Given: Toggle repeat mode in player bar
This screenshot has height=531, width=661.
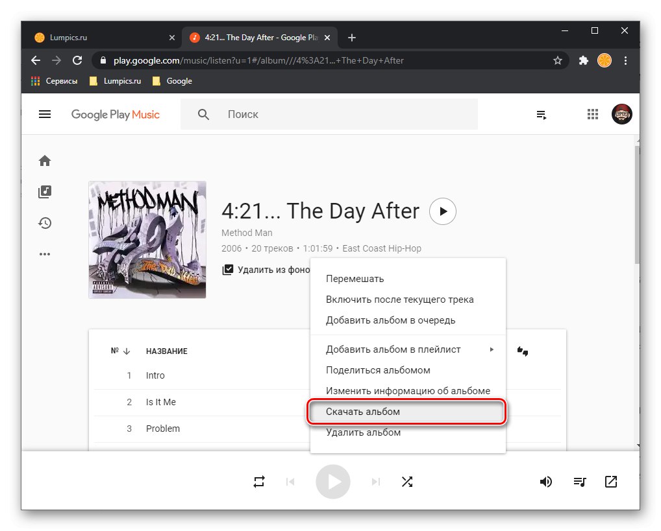Looking at the screenshot, I should (259, 482).
